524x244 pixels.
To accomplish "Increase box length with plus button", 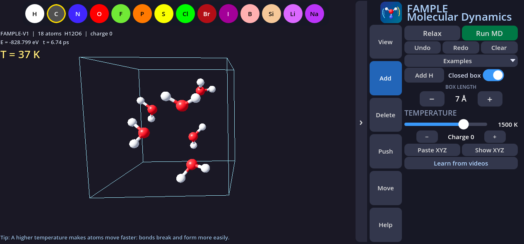I will coord(490,99).
